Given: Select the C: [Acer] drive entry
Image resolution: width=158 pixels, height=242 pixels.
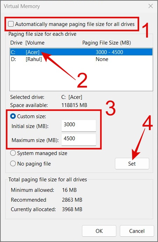Looking at the screenshot, I should coord(81,52).
